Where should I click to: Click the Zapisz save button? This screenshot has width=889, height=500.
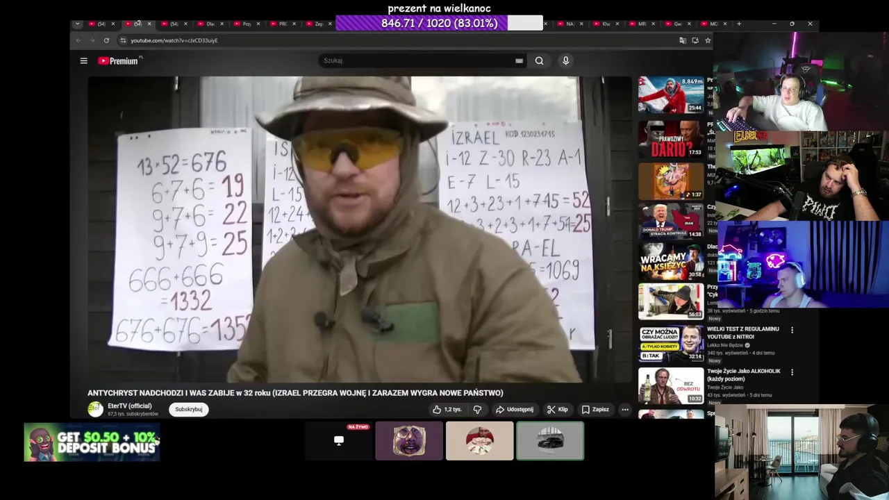pyautogui.click(x=595, y=409)
